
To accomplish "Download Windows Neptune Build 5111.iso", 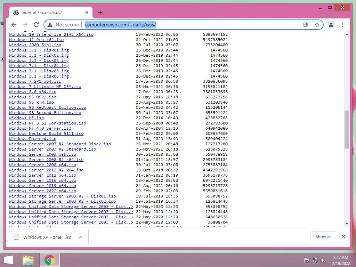I will point(46,134).
